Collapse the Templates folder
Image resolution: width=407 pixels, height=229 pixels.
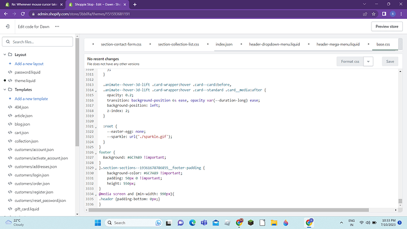[x=5, y=90]
